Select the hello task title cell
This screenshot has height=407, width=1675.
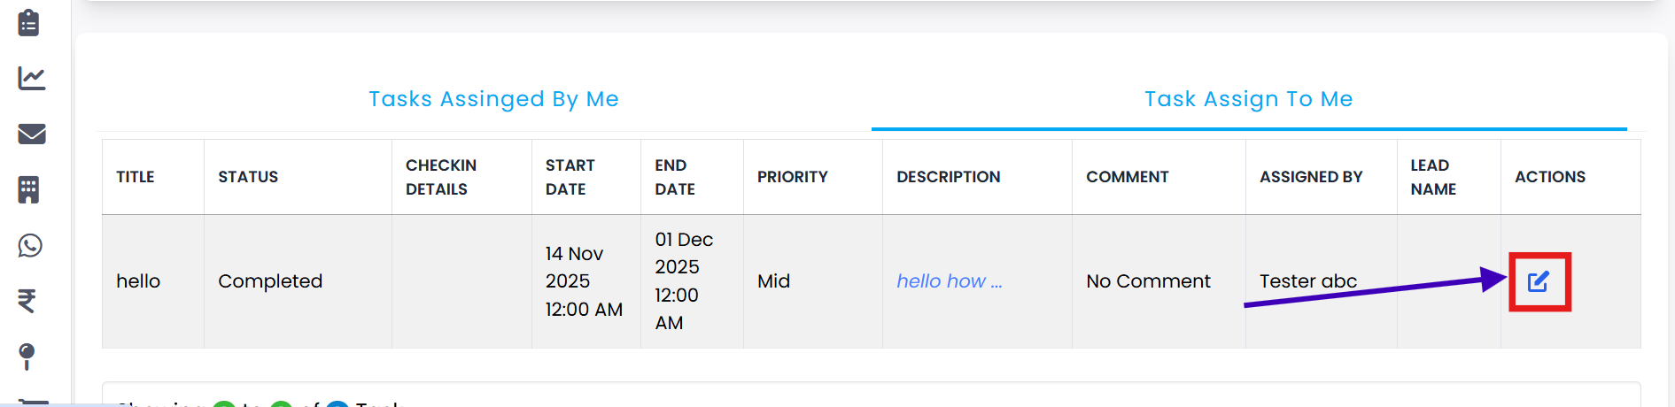pyautogui.click(x=138, y=281)
